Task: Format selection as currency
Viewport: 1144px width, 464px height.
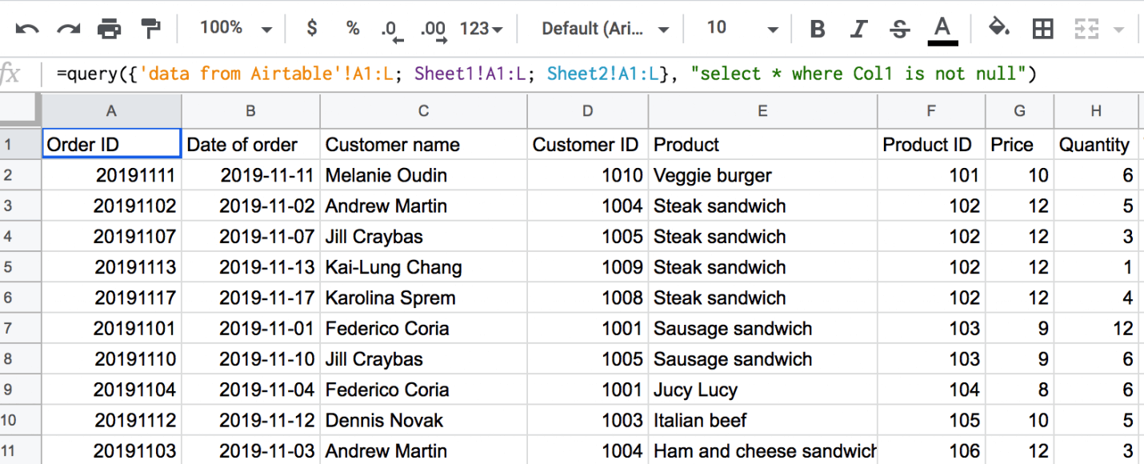Action: (x=312, y=29)
